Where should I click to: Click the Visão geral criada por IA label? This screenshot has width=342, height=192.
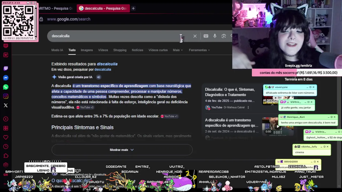click(x=75, y=77)
